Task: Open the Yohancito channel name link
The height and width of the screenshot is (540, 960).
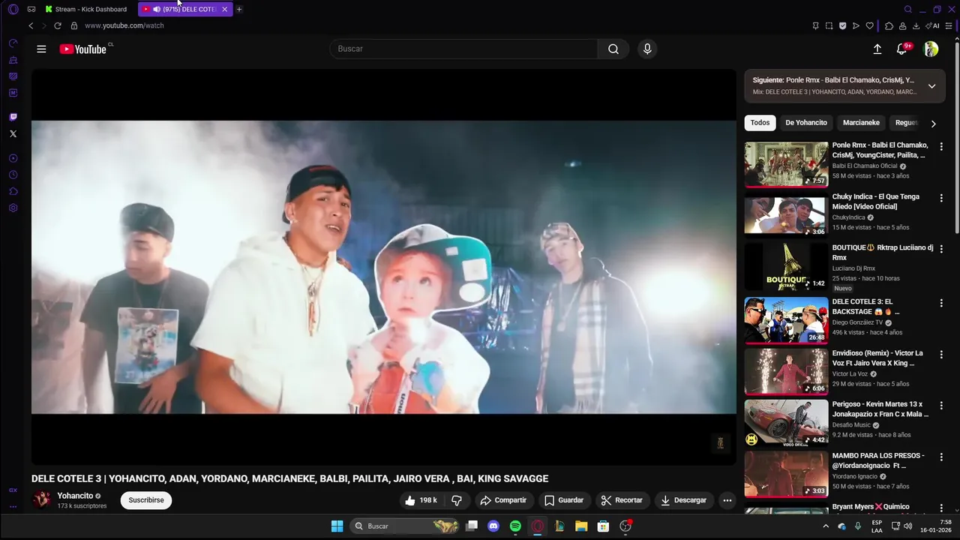Action: [x=75, y=496]
